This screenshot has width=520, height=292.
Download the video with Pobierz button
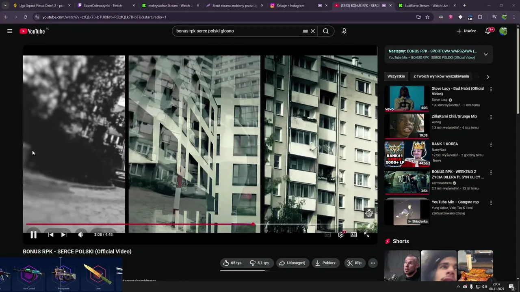click(x=326, y=263)
